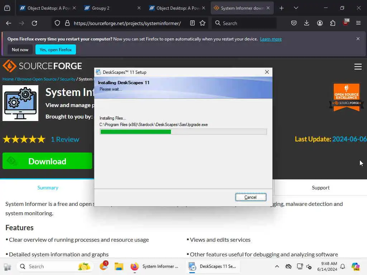Toggle Reader View icon in address bar
The width and height of the screenshot is (367, 275).
pyautogui.click(x=192, y=23)
